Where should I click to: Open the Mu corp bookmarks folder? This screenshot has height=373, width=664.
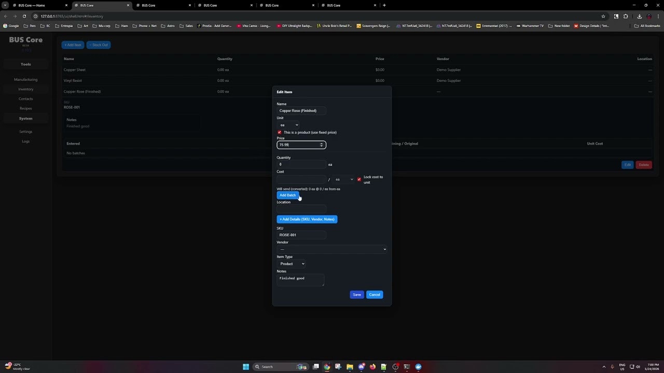click(x=101, y=26)
